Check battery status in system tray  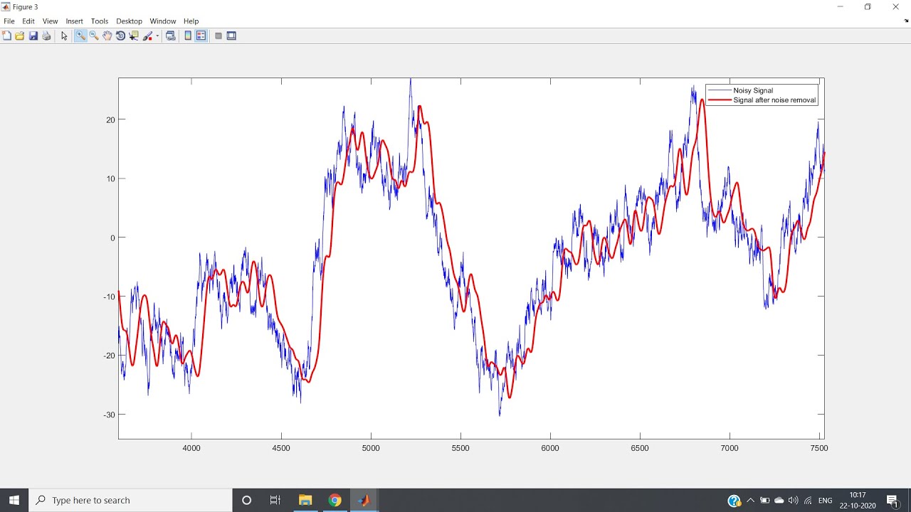coord(764,501)
